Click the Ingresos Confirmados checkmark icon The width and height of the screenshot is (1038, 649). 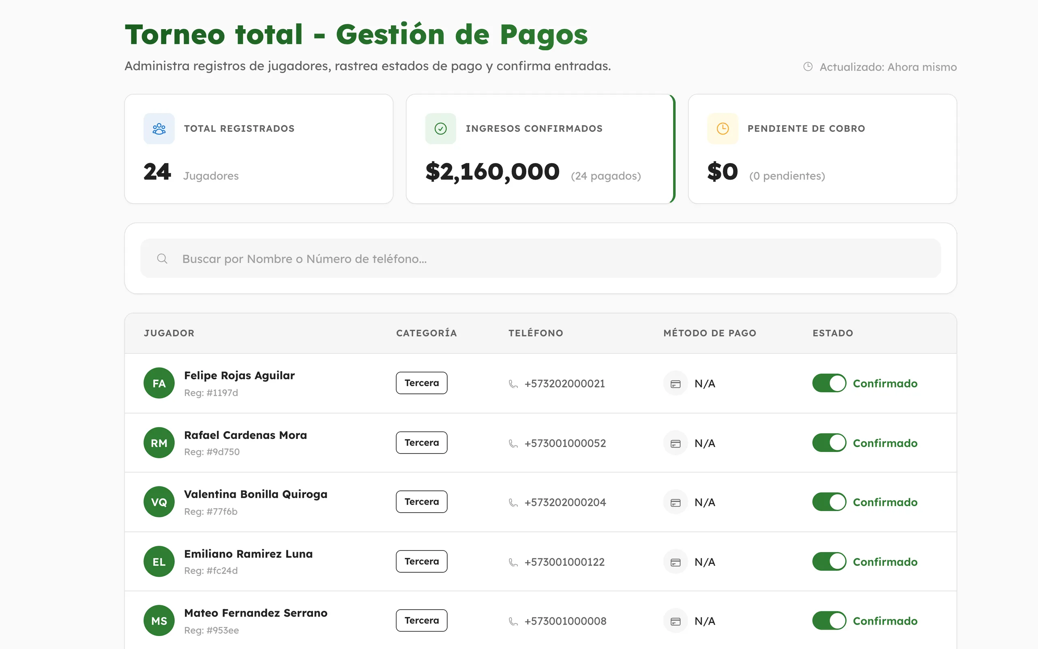[x=440, y=128]
